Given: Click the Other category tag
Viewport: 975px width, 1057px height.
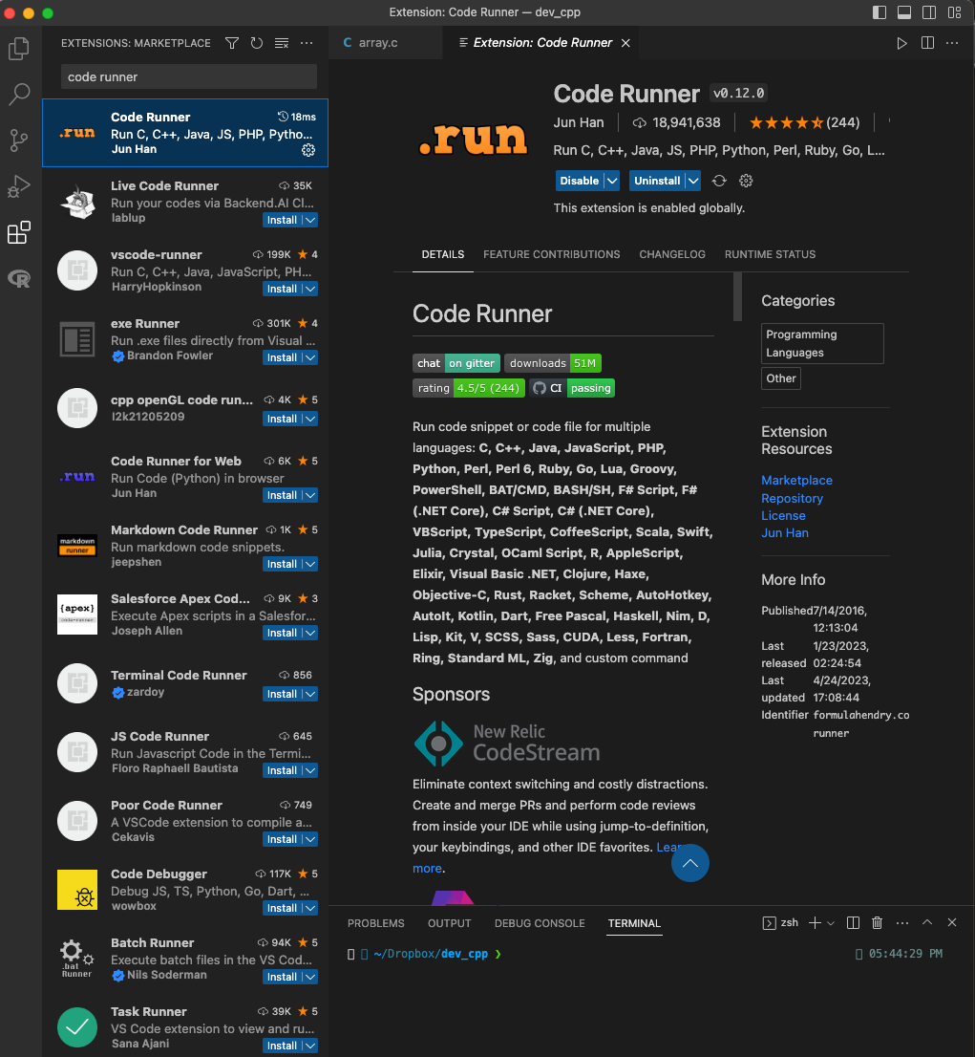Looking at the screenshot, I should point(781,378).
